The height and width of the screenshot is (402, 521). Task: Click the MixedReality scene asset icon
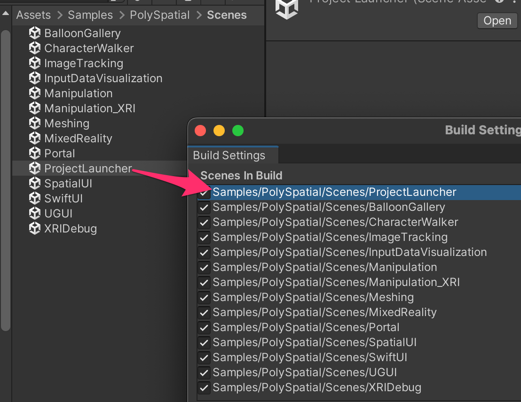[x=35, y=138]
